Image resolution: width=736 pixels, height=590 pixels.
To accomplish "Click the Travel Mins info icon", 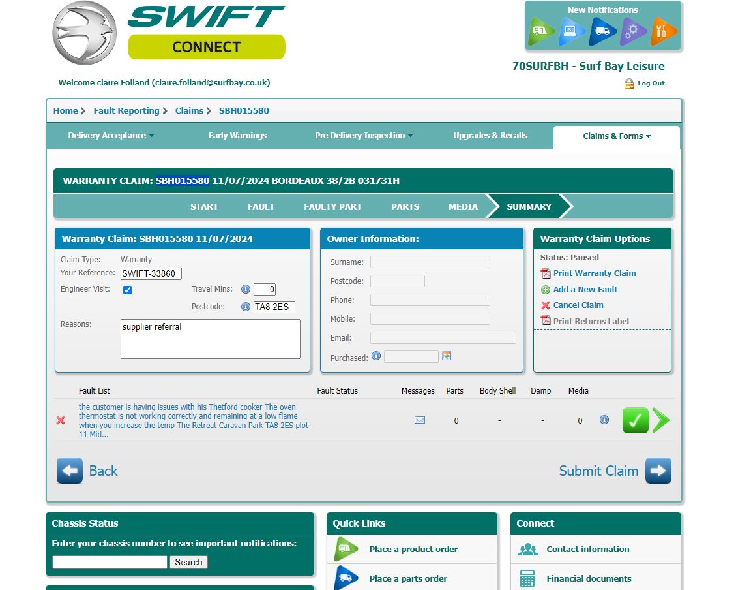I will point(246,289).
